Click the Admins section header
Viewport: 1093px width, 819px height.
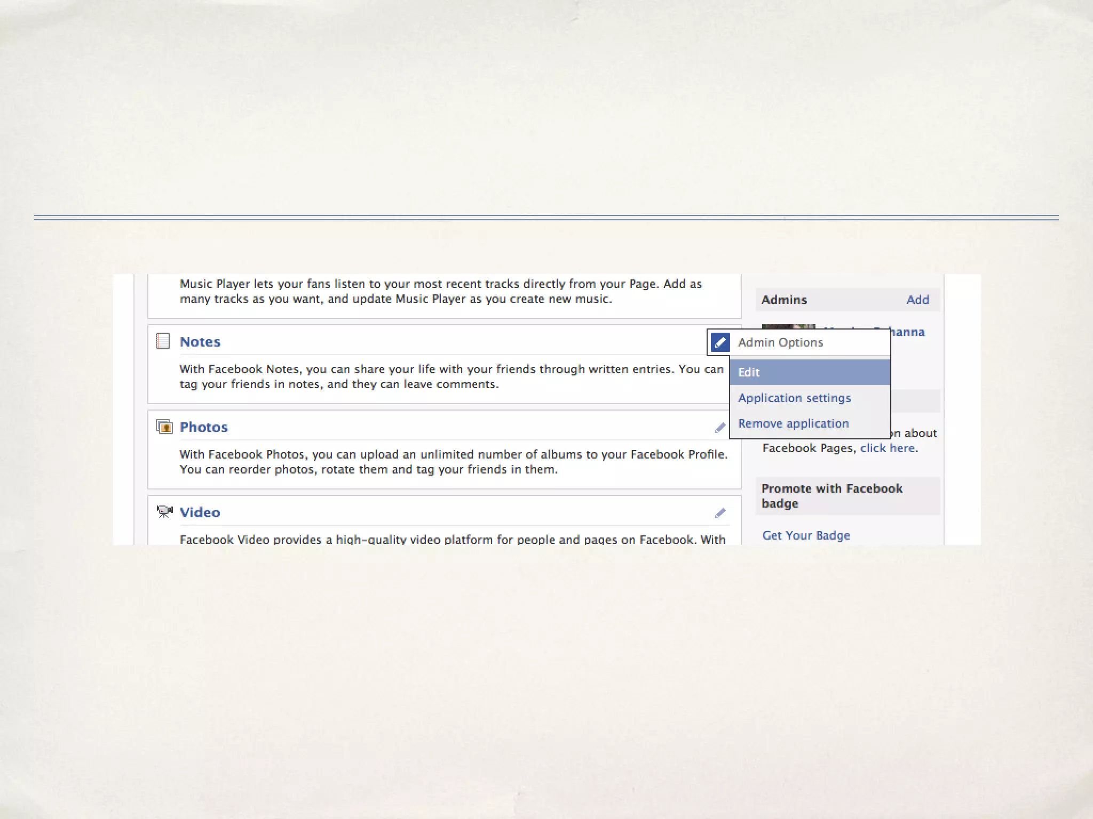(x=784, y=300)
